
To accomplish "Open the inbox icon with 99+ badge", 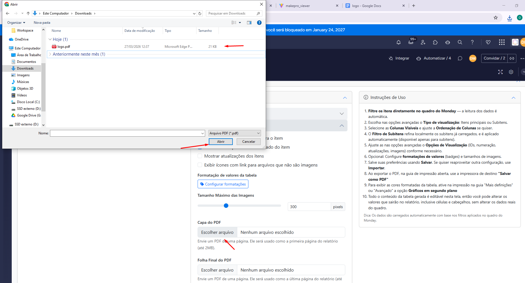I will click(411, 42).
